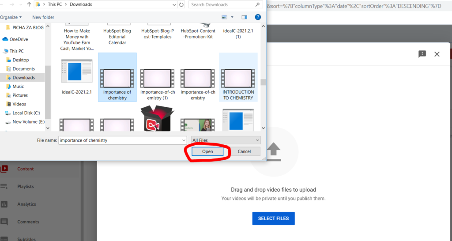Open the view options dropdown arrow

tap(232, 17)
